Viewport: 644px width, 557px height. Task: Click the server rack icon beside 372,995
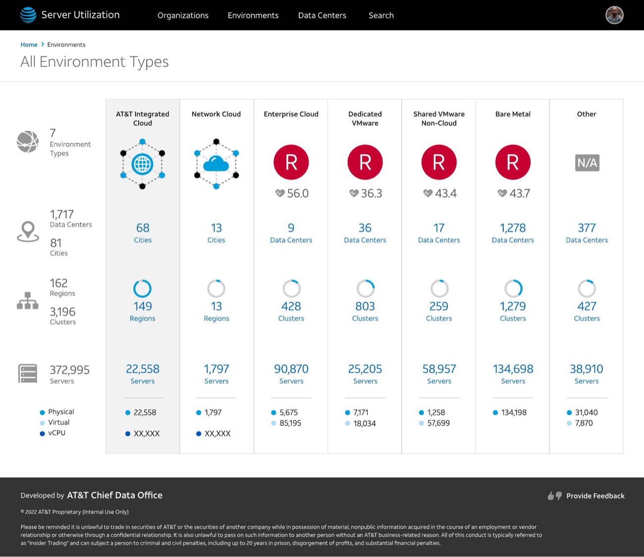(28, 373)
